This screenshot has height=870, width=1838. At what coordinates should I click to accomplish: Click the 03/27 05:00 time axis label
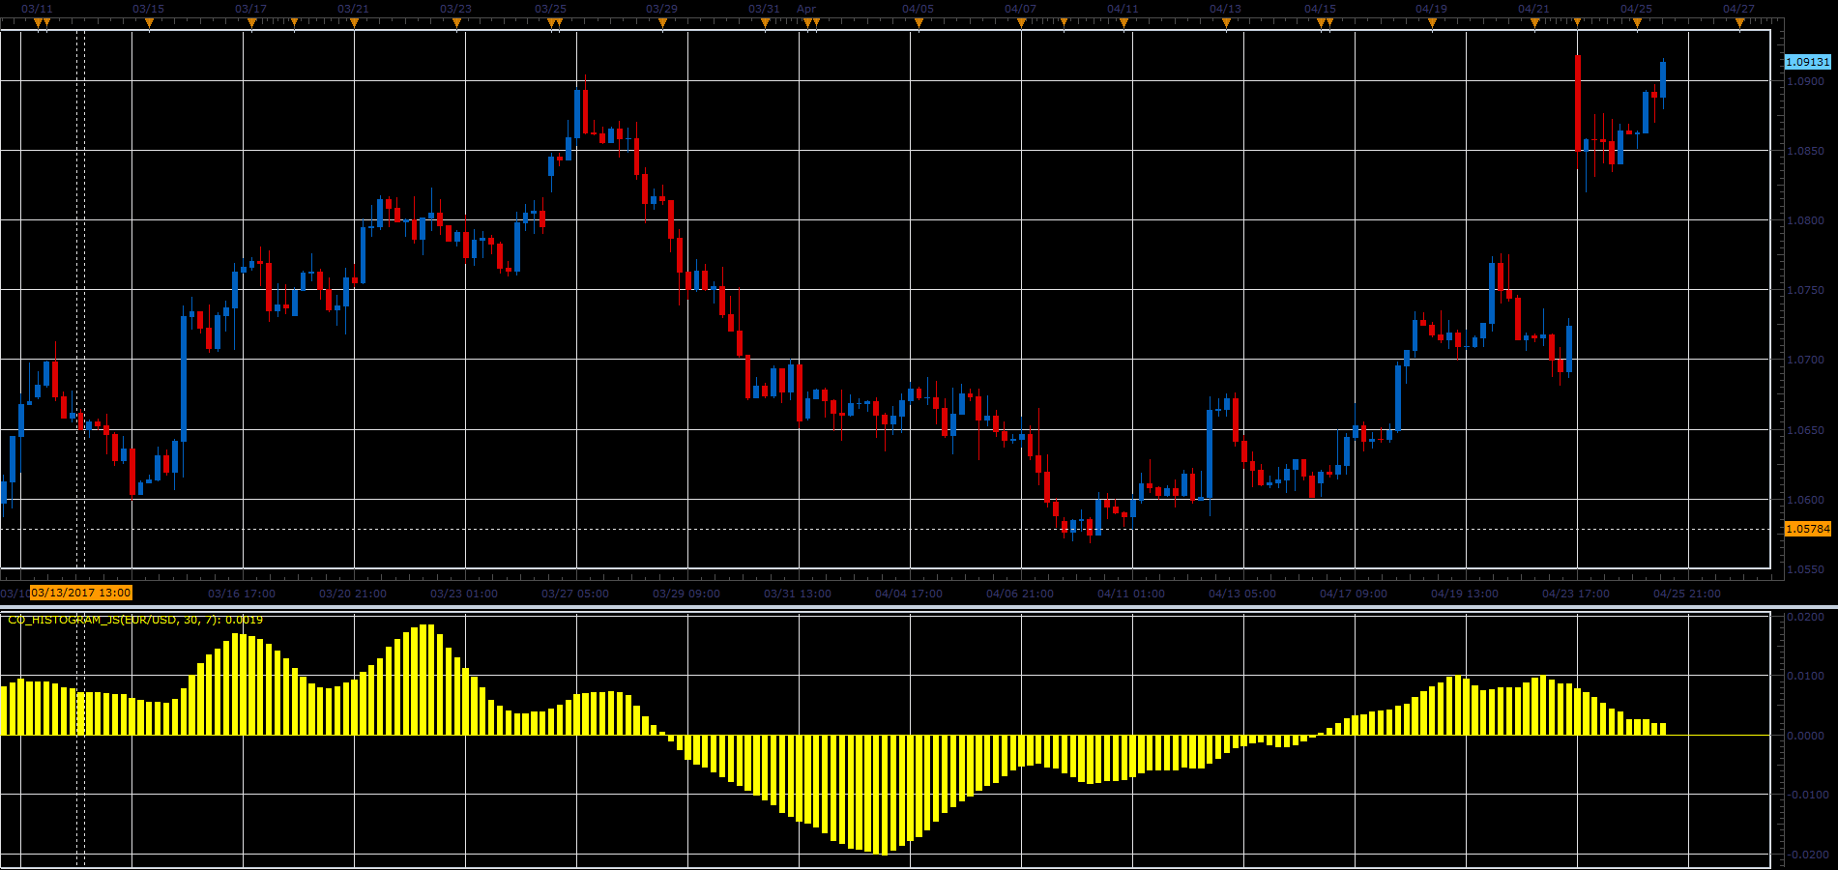click(575, 594)
